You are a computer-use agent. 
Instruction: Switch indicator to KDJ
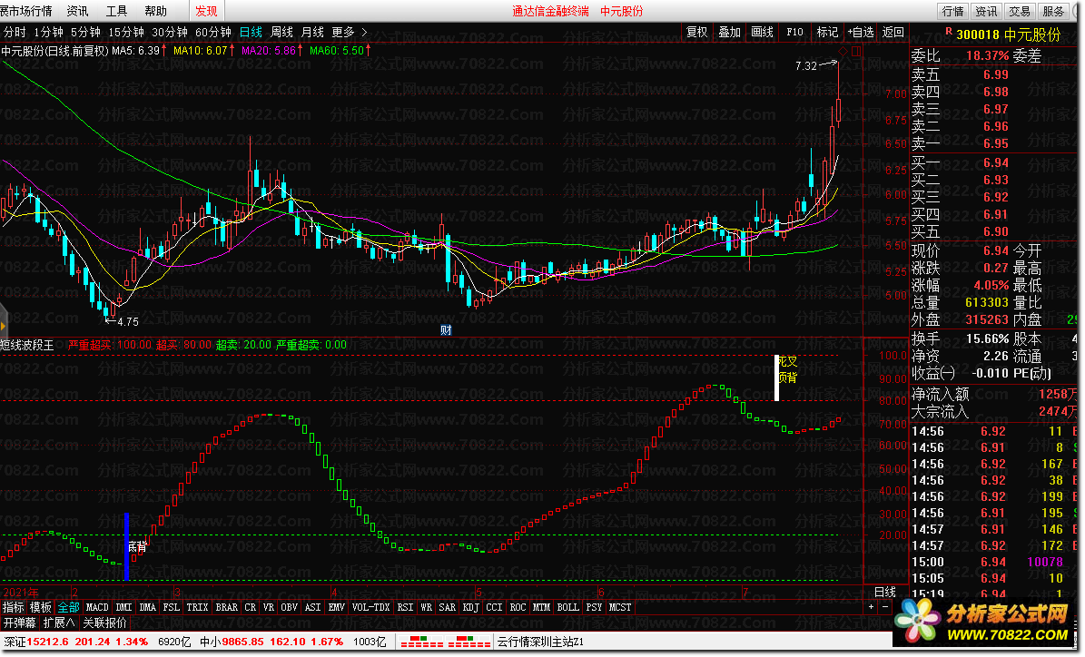click(470, 607)
